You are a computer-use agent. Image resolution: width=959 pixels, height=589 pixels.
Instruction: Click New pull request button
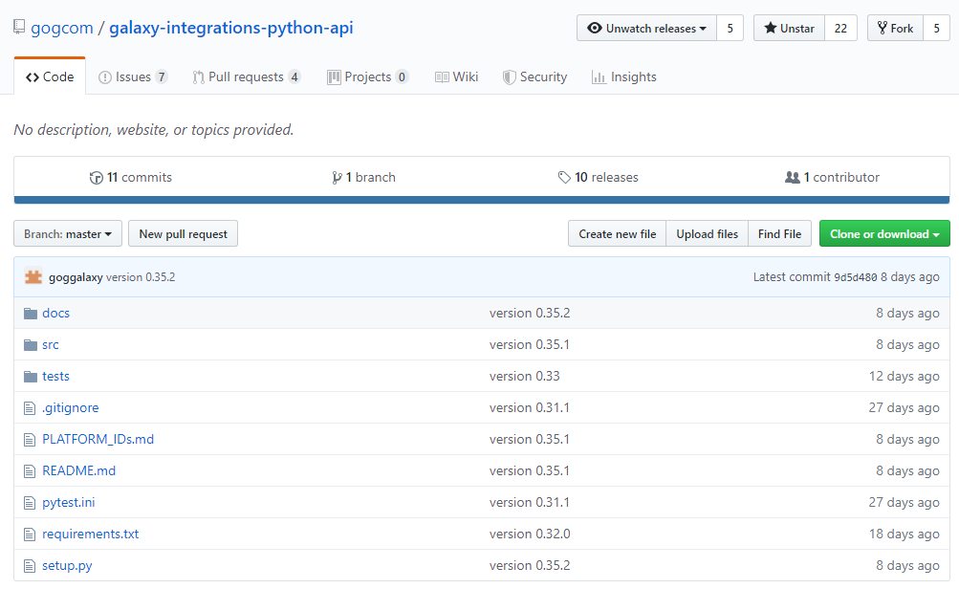[183, 233]
